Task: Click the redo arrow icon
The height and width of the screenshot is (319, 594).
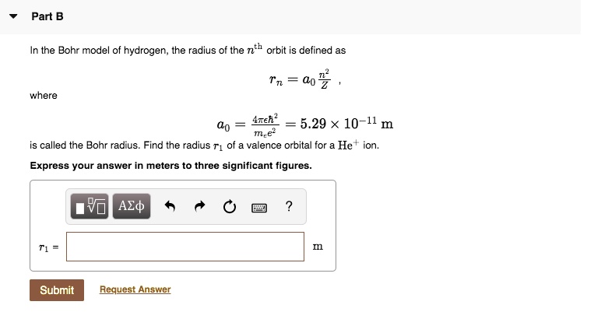Action: (x=199, y=207)
